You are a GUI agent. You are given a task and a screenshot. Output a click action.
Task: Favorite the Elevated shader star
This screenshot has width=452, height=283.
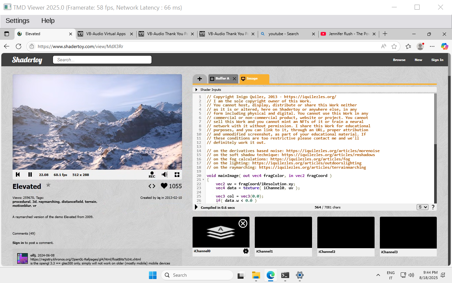pyautogui.click(x=48, y=185)
